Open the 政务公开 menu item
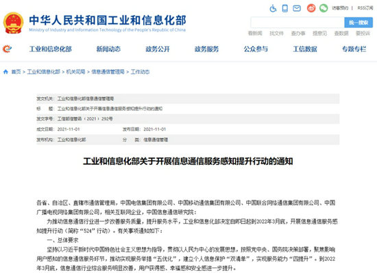The width and height of the screenshot is (377, 273). point(158,49)
